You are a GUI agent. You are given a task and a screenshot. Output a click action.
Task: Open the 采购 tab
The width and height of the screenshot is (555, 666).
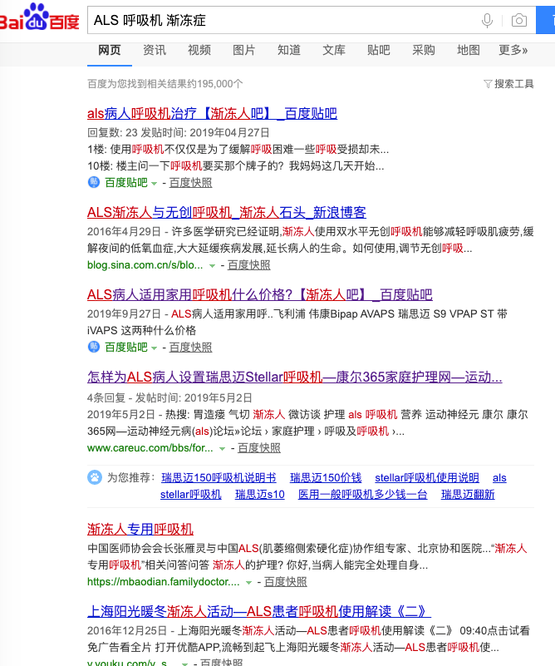coord(424,50)
